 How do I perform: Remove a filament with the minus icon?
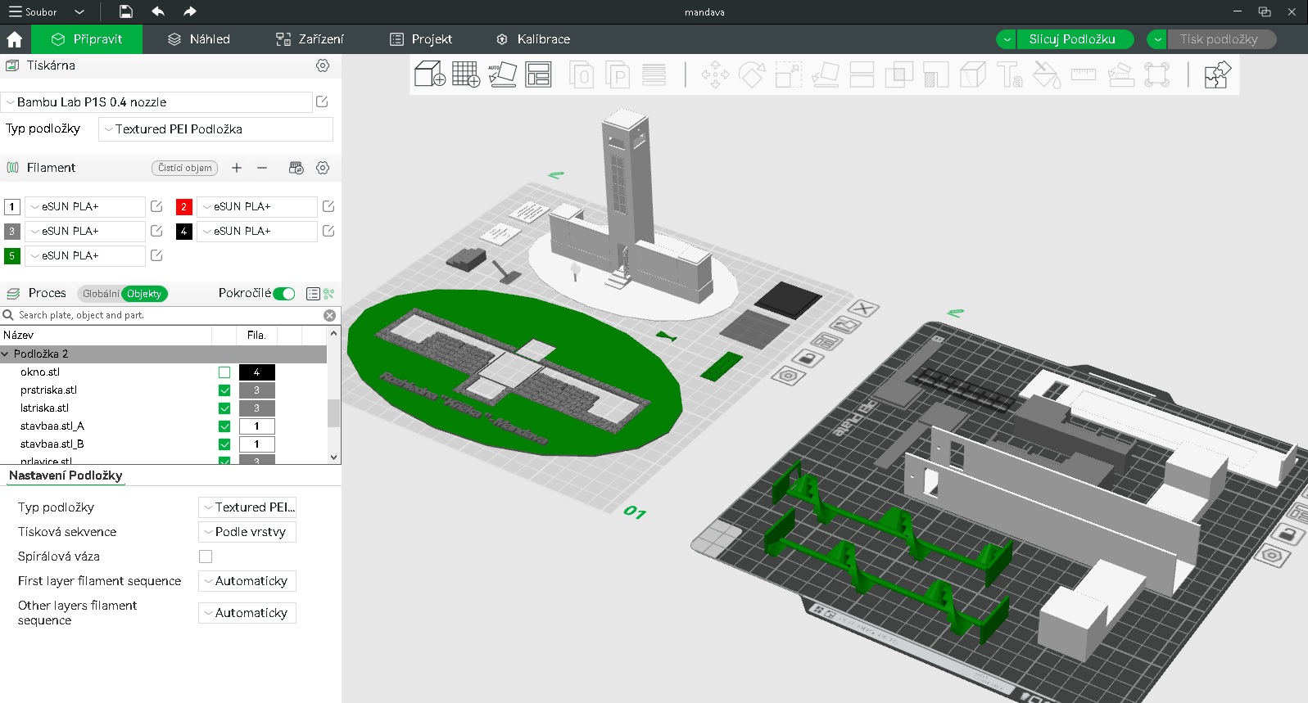coord(262,168)
